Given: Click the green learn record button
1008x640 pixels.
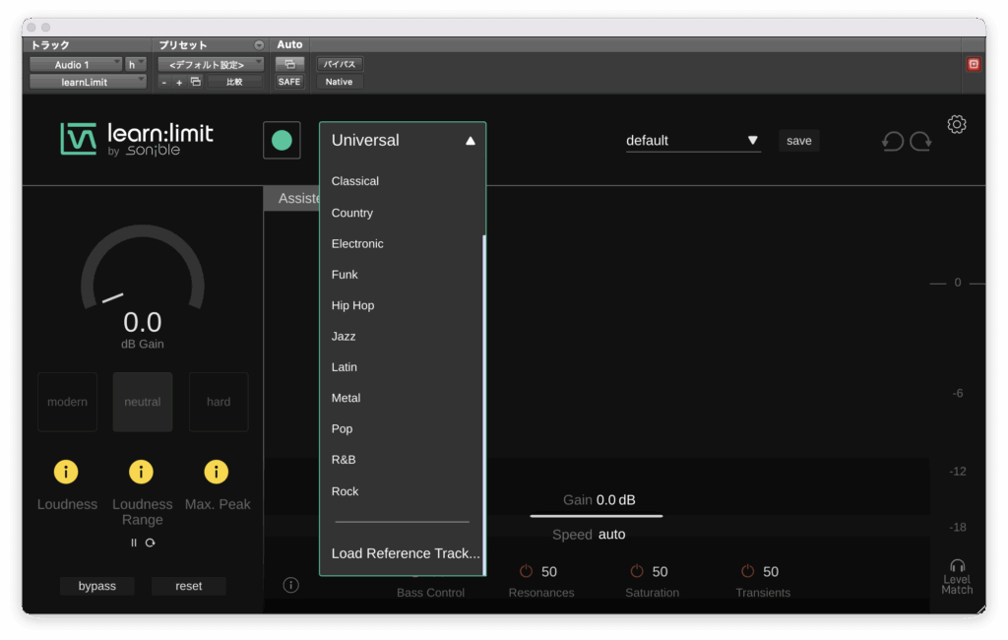Looking at the screenshot, I should (x=282, y=140).
